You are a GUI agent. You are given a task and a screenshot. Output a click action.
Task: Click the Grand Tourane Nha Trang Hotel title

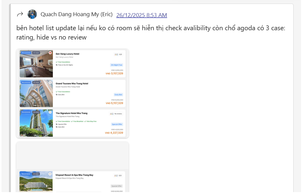click(x=72, y=83)
